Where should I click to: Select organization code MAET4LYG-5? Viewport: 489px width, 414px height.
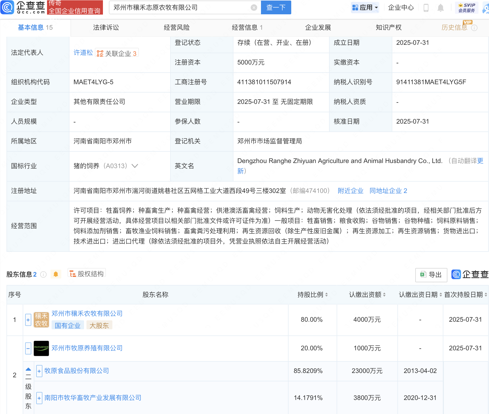[93, 82]
